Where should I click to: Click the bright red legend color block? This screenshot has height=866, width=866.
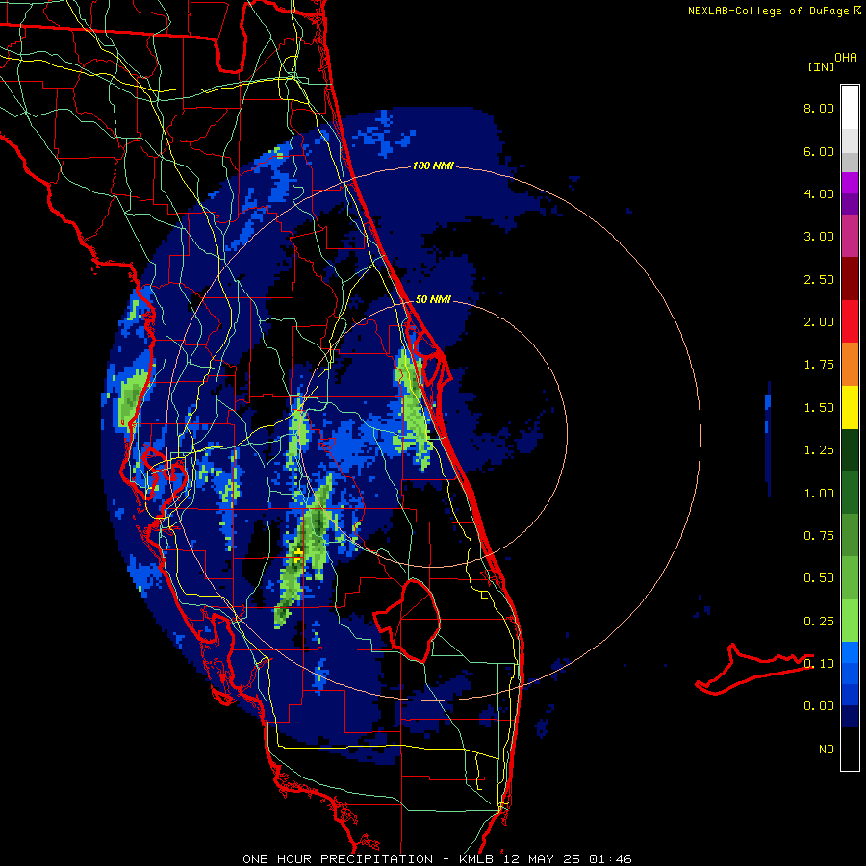click(x=850, y=321)
